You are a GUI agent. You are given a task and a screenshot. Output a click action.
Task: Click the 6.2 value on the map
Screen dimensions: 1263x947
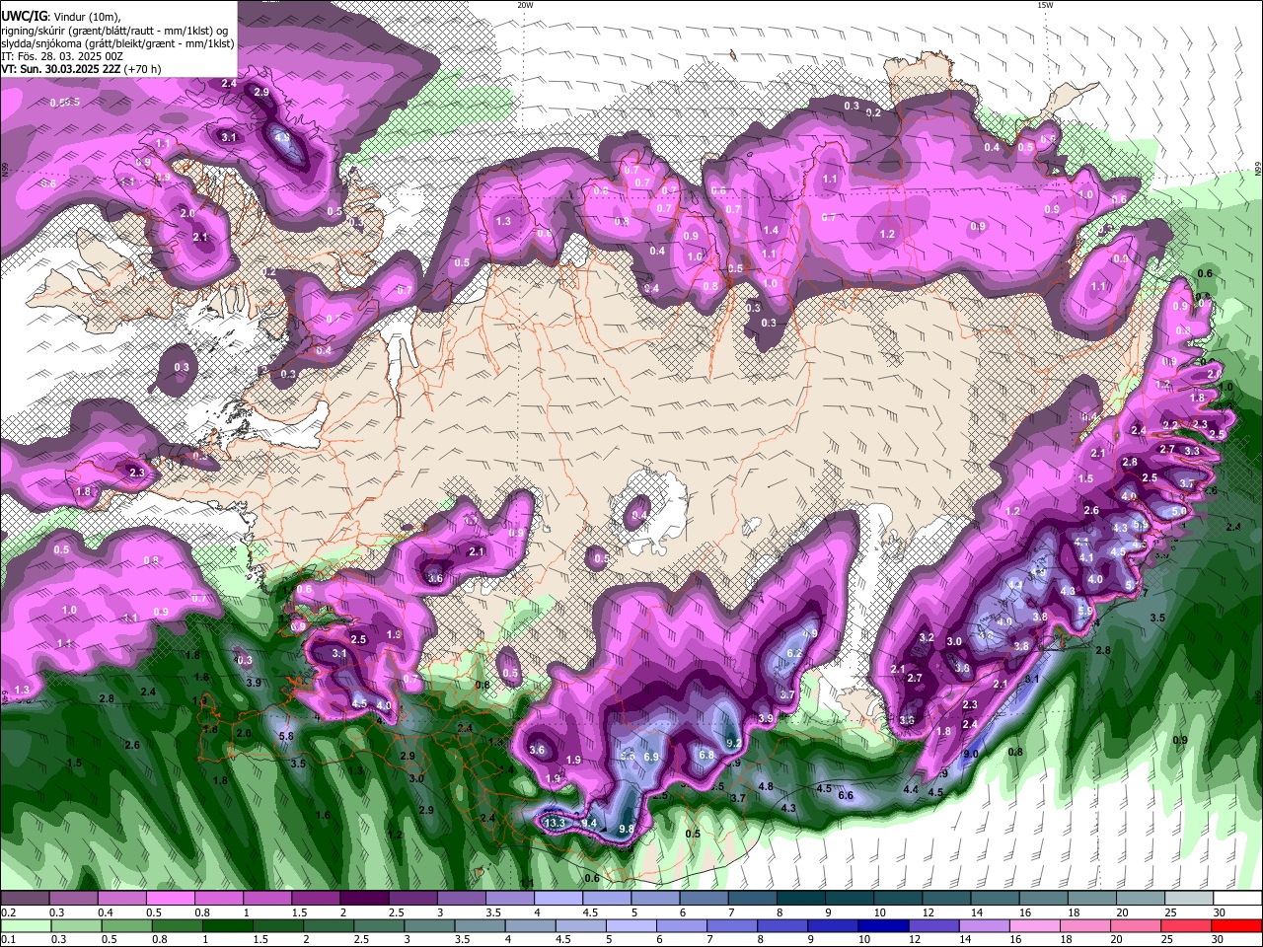[x=794, y=653]
